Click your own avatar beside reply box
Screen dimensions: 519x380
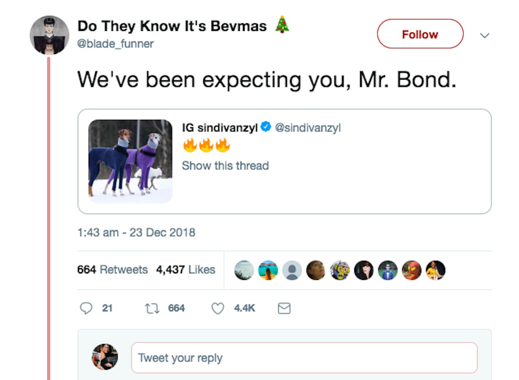105,357
